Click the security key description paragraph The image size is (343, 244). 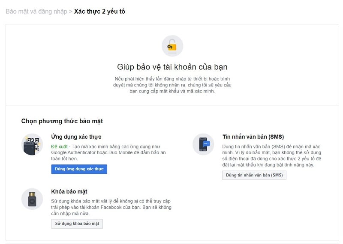[x=111, y=207]
